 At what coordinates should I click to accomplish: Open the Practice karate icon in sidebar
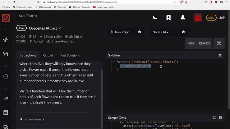[x=6, y=40]
